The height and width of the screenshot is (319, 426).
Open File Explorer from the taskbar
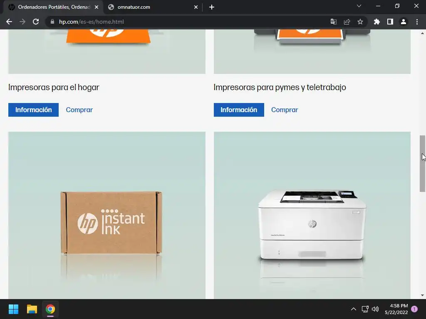pyautogui.click(x=32, y=309)
